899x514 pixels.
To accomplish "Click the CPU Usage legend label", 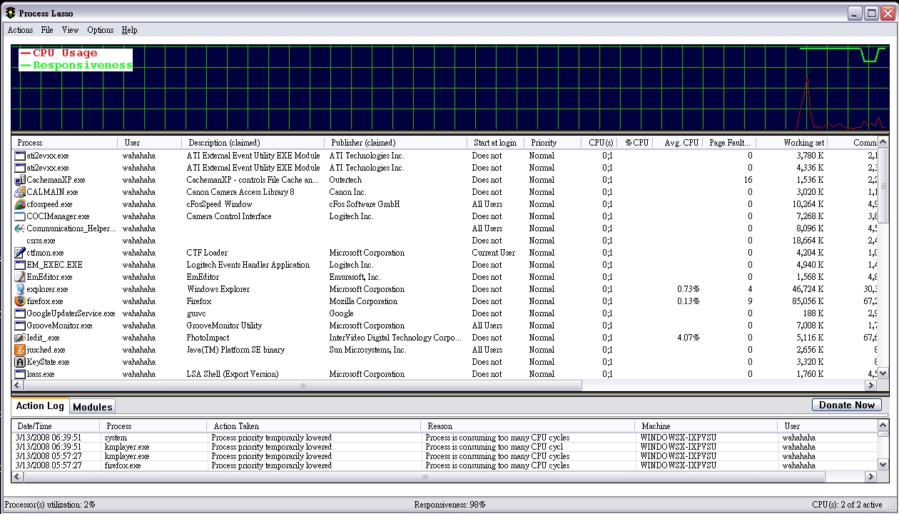I will tap(65, 53).
